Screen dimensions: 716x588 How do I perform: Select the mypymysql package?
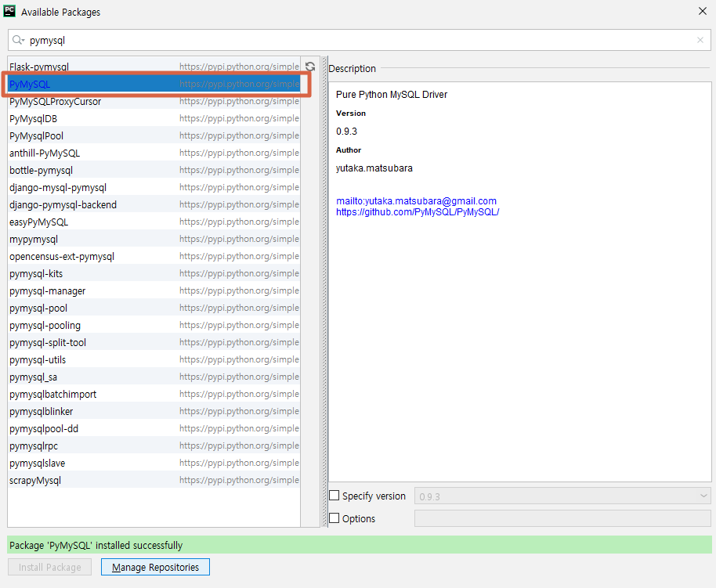tap(154, 240)
